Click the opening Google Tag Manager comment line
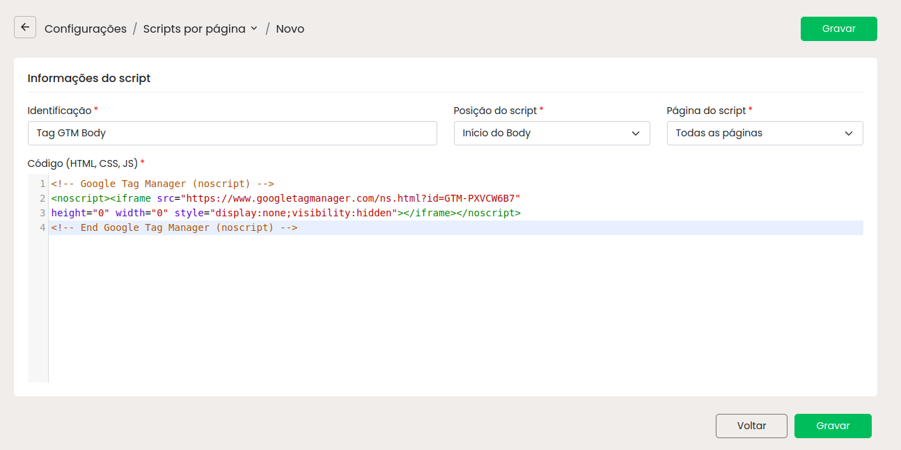The height and width of the screenshot is (450, 901). click(162, 184)
